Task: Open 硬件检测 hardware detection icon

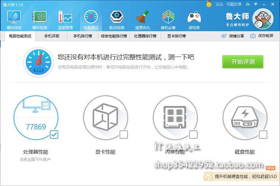Action: 40,19
